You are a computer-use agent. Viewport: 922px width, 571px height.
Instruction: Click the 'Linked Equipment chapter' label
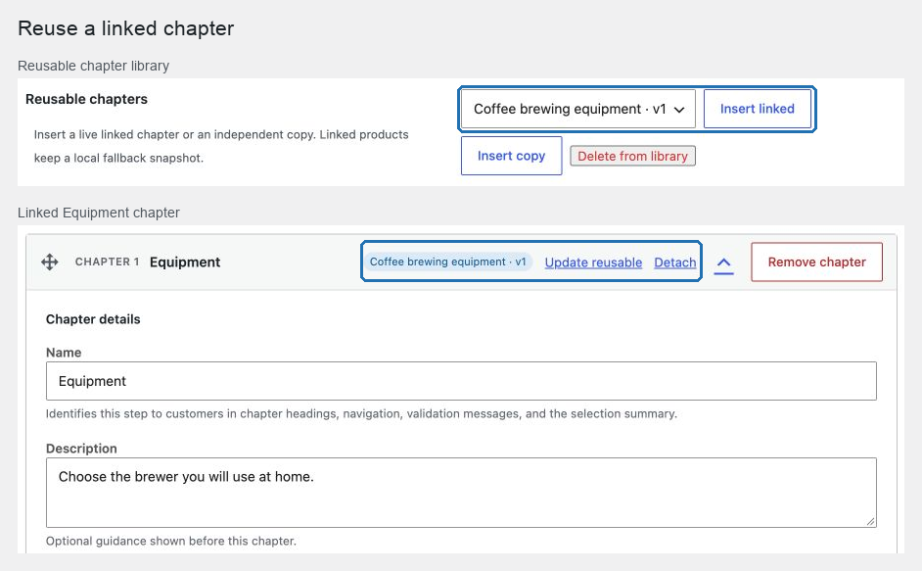[x=99, y=213]
